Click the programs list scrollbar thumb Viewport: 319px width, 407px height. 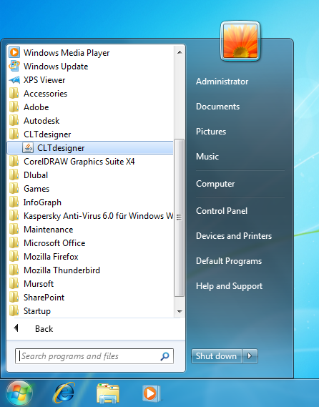[x=179, y=217]
